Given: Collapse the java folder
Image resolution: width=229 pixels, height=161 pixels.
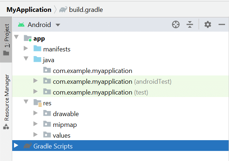Looking at the screenshot, I should [x=26, y=58].
